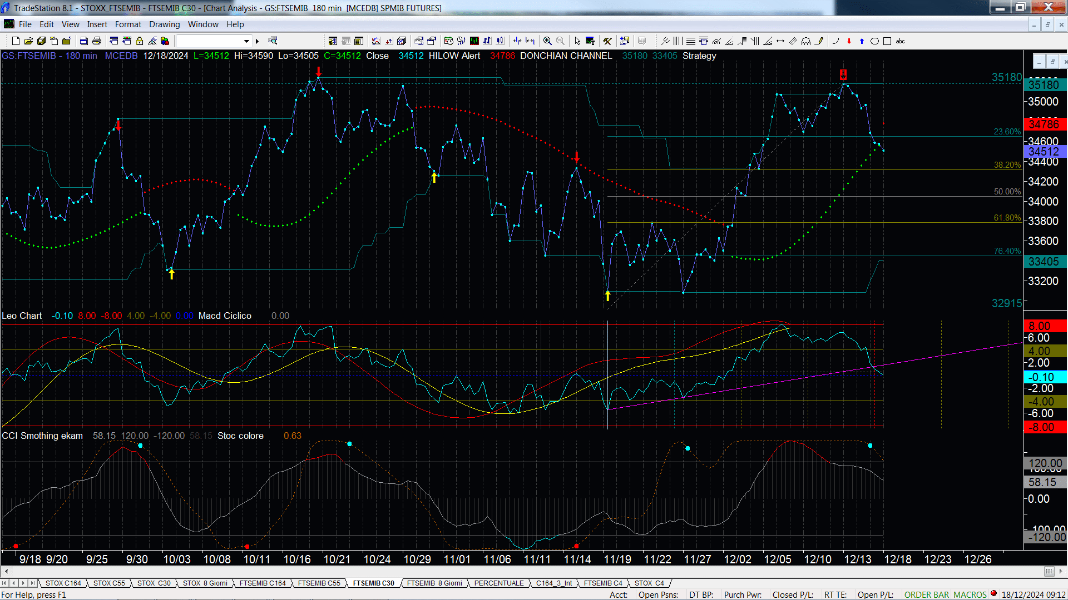The image size is (1068, 600).
Task: Select the horizontal double-arrow drawing tool
Action: (x=780, y=41)
